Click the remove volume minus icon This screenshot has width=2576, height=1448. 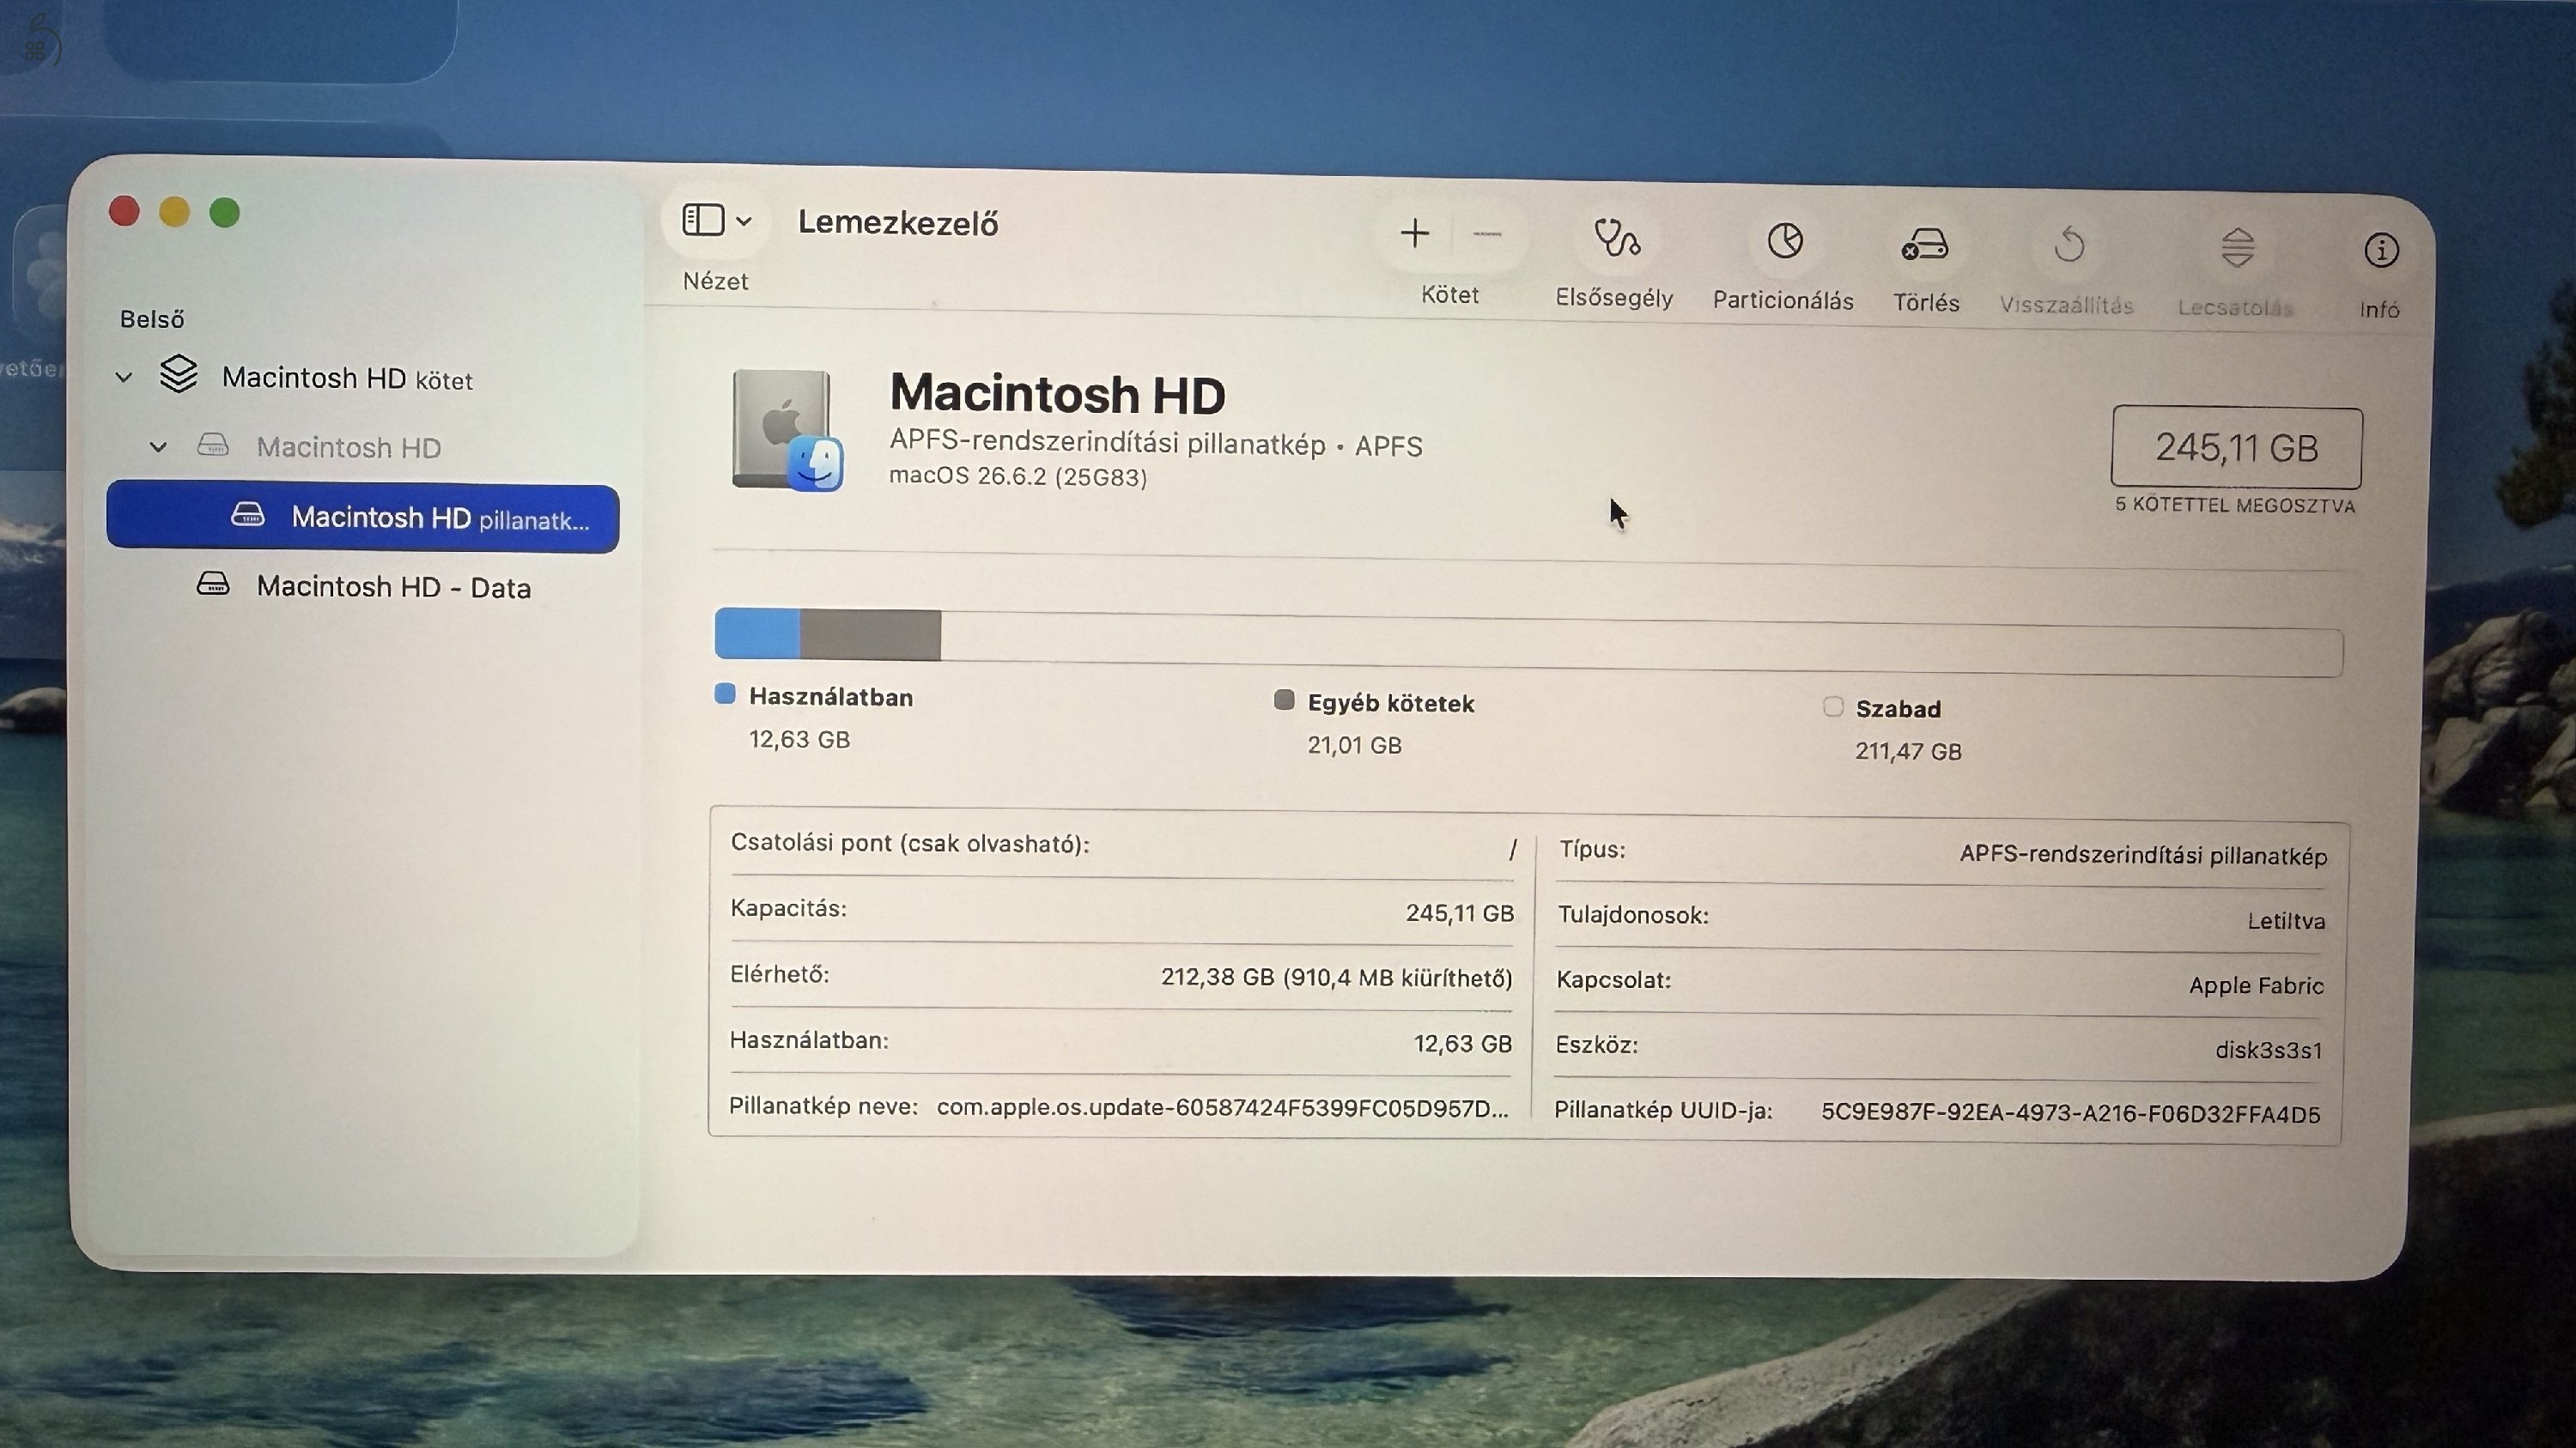point(1487,235)
